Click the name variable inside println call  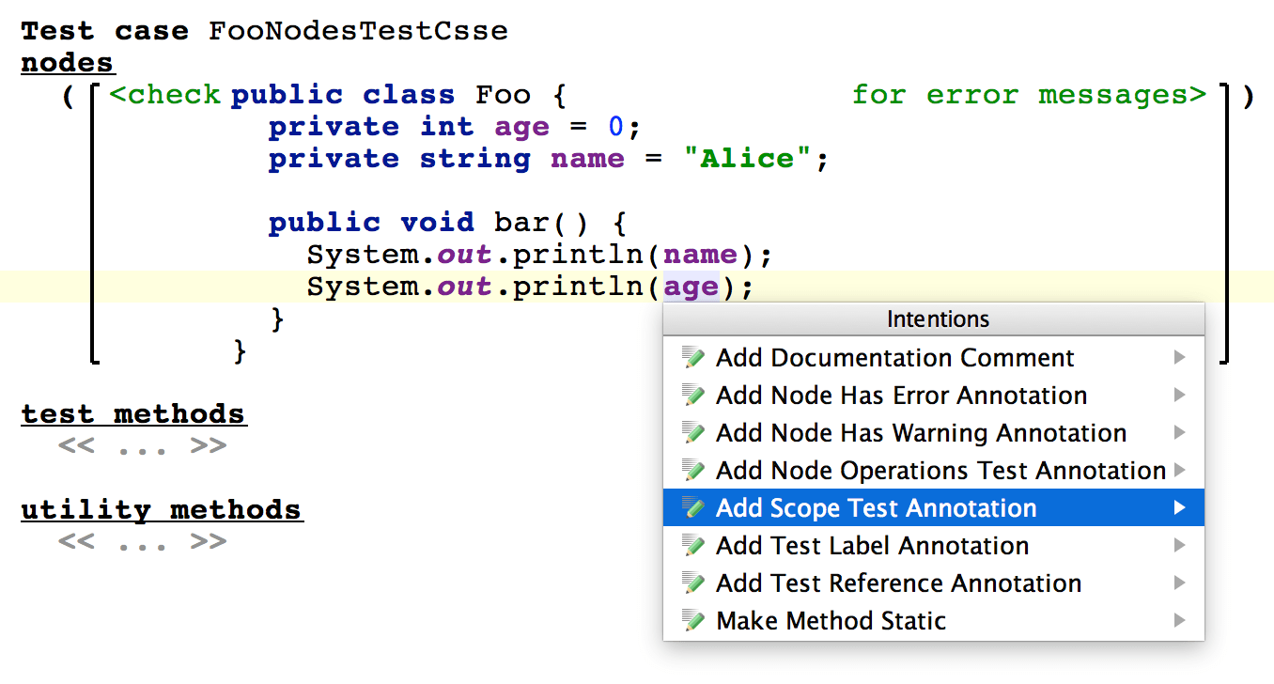point(700,255)
